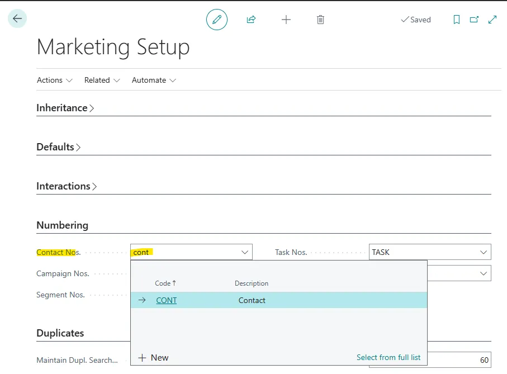Click the Segment Nos. label
The image size is (507, 374).
pyautogui.click(x=60, y=295)
